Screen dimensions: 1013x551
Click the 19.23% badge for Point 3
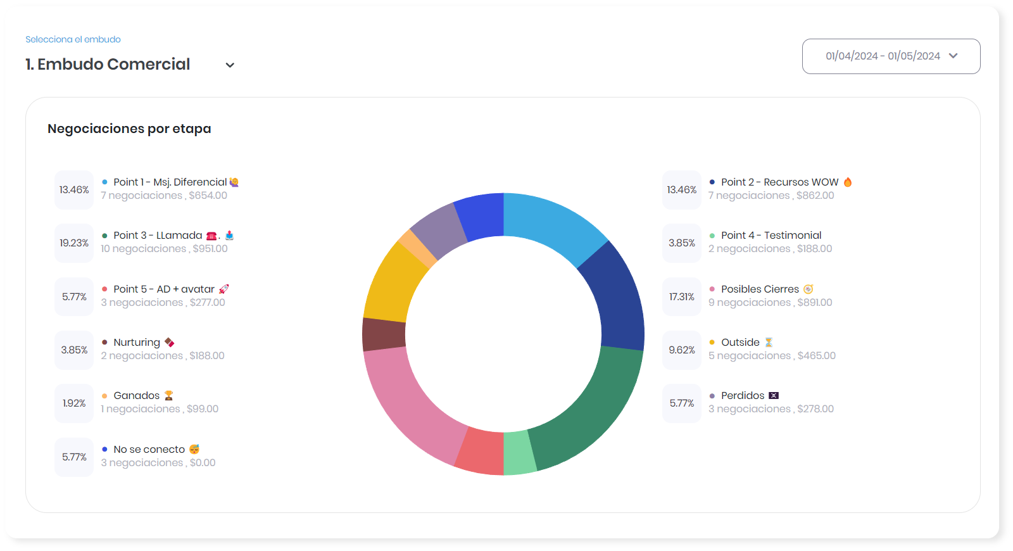point(74,243)
